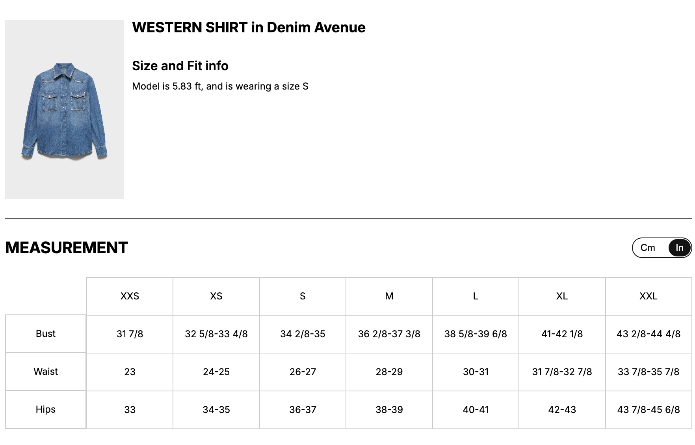Viewport: 695px width, 445px height.
Task: Click the XXS size column header
Action: [130, 296]
